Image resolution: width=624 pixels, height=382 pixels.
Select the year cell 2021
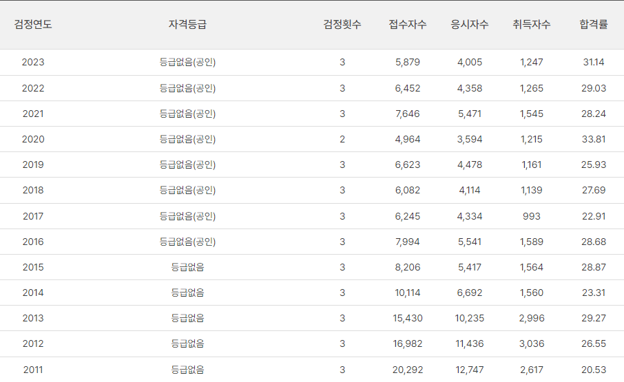[33, 114]
